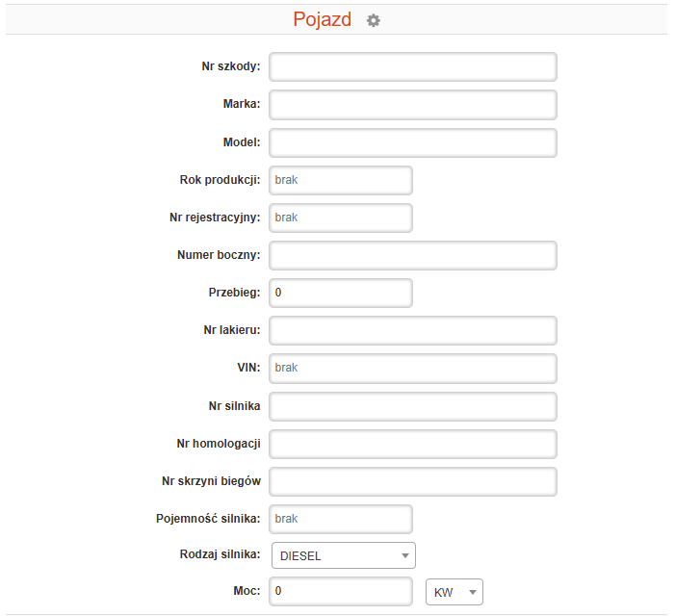
Task: Click the gear icon next to Pojazd
Action: [x=374, y=20]
